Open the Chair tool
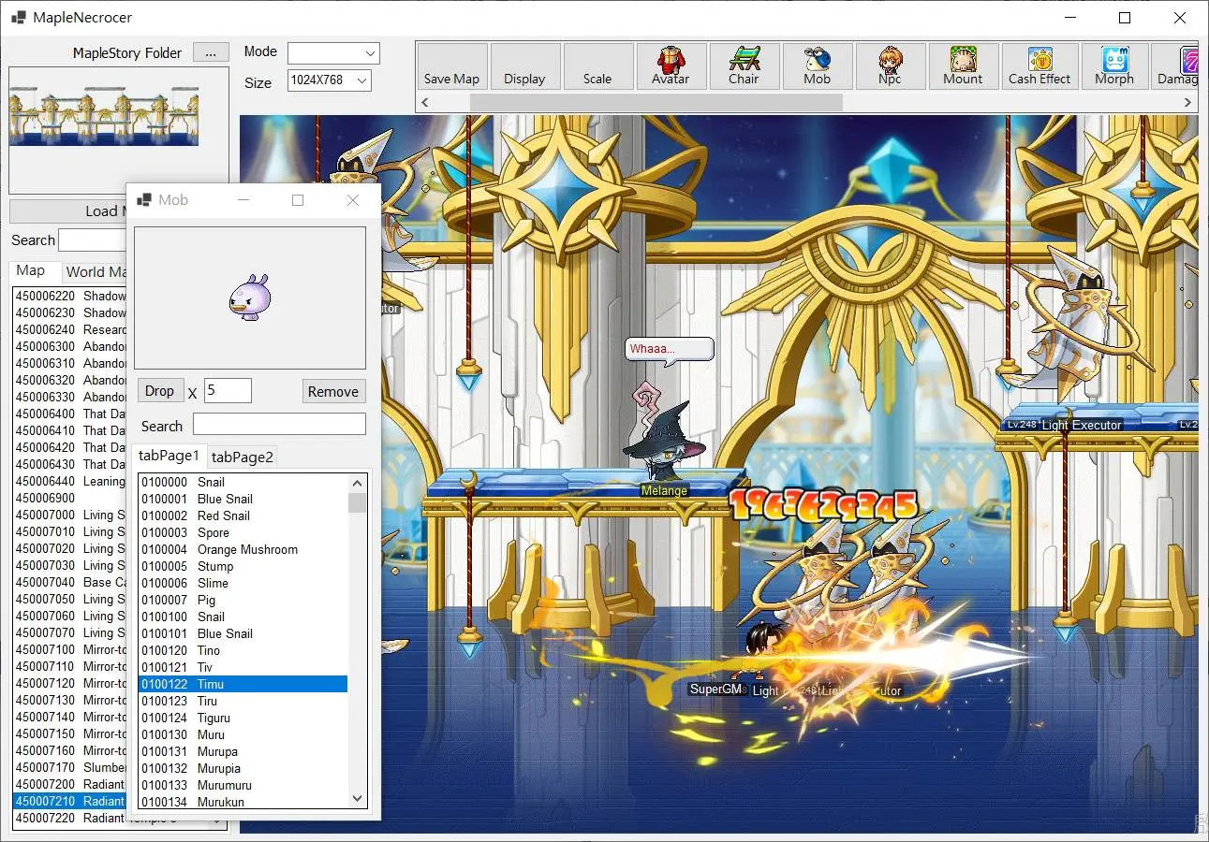1209x842 pixels. [x=744, y=66]
